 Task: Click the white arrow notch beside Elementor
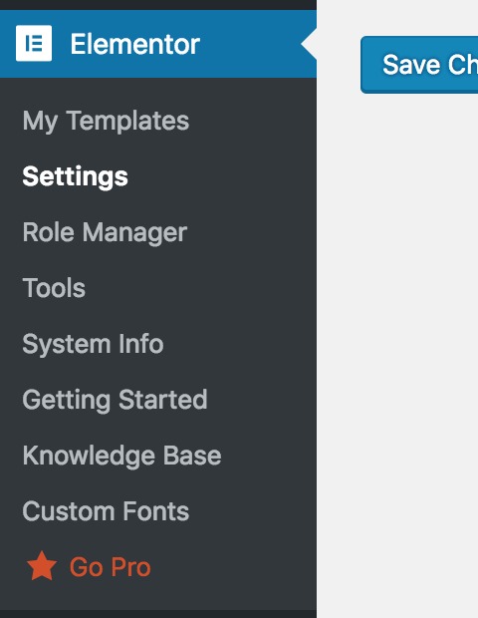(x=309, y=44)
